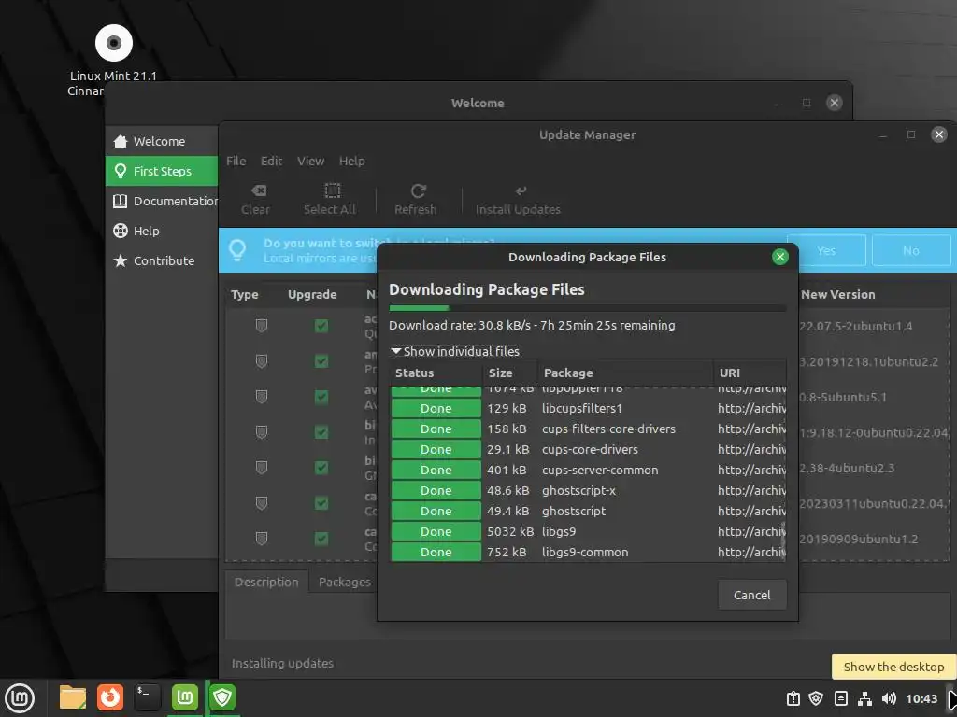Click the Refresh toolbar icon
The width and height of the screenshot is (957, 717).
pos(418,190)
